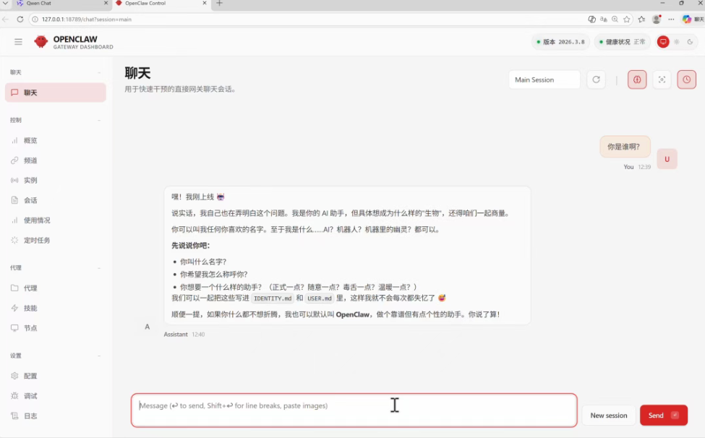
Task: Click the red Send button
Action: tap(664, 416)
